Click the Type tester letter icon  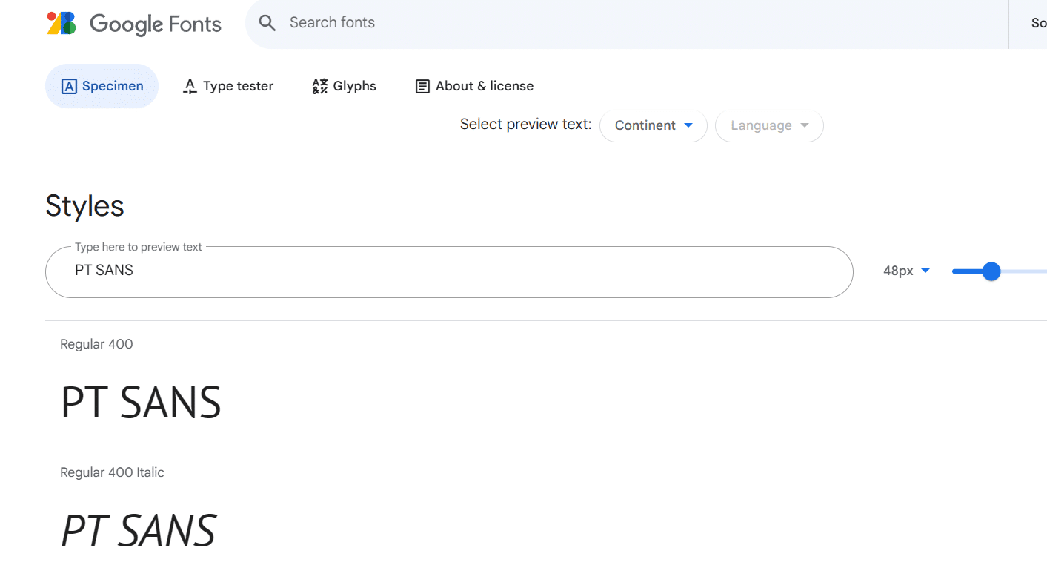point(190,86)
